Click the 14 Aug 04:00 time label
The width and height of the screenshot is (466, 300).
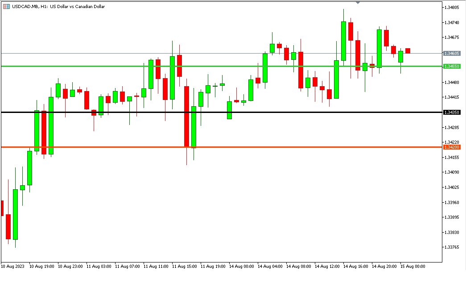pyautogui.click(x=270, y=267)
